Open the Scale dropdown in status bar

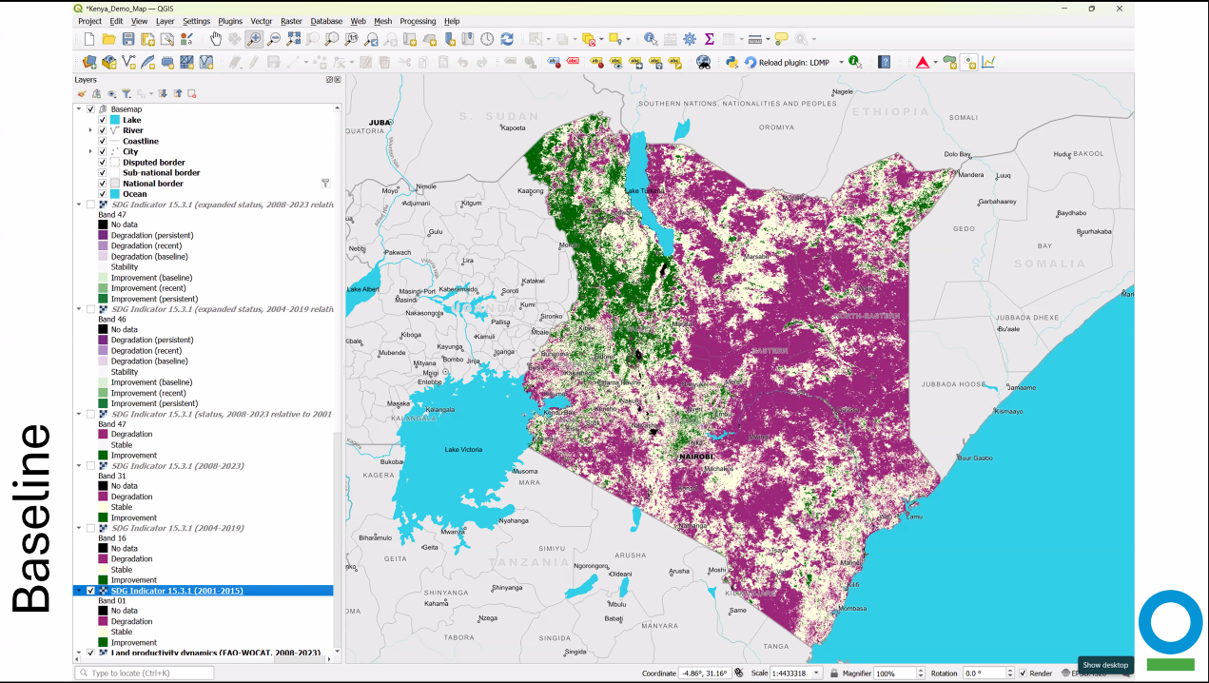(x=816, y=673)
